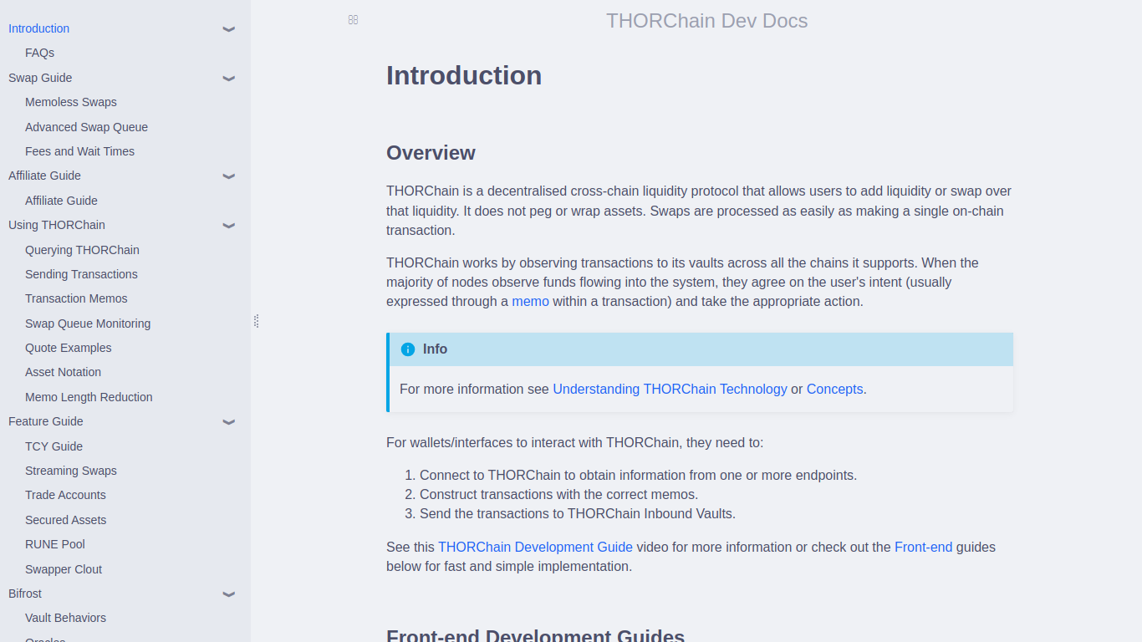This screenshot has height=642, width=1142.
Task: Open Understanding THORChain Technology link
Action: [x=670, y=389]
